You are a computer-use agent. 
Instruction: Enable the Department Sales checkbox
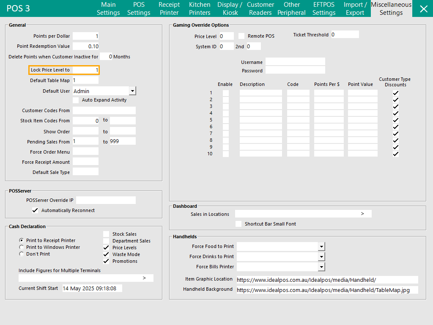106,241
